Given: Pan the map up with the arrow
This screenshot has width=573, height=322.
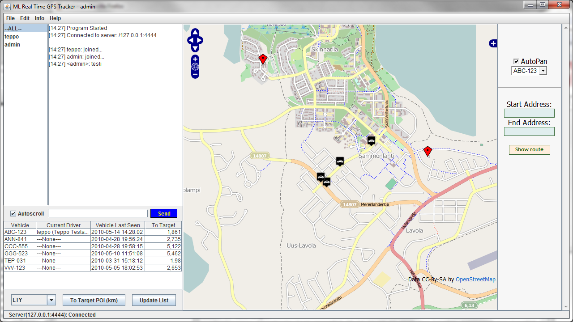Looking at the screenshot, I should pyautogui.click(x=195, y=33).
